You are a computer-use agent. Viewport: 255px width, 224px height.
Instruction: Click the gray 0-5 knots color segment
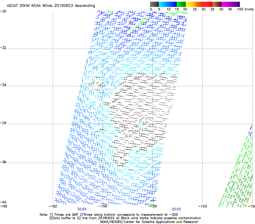(154, 4)
